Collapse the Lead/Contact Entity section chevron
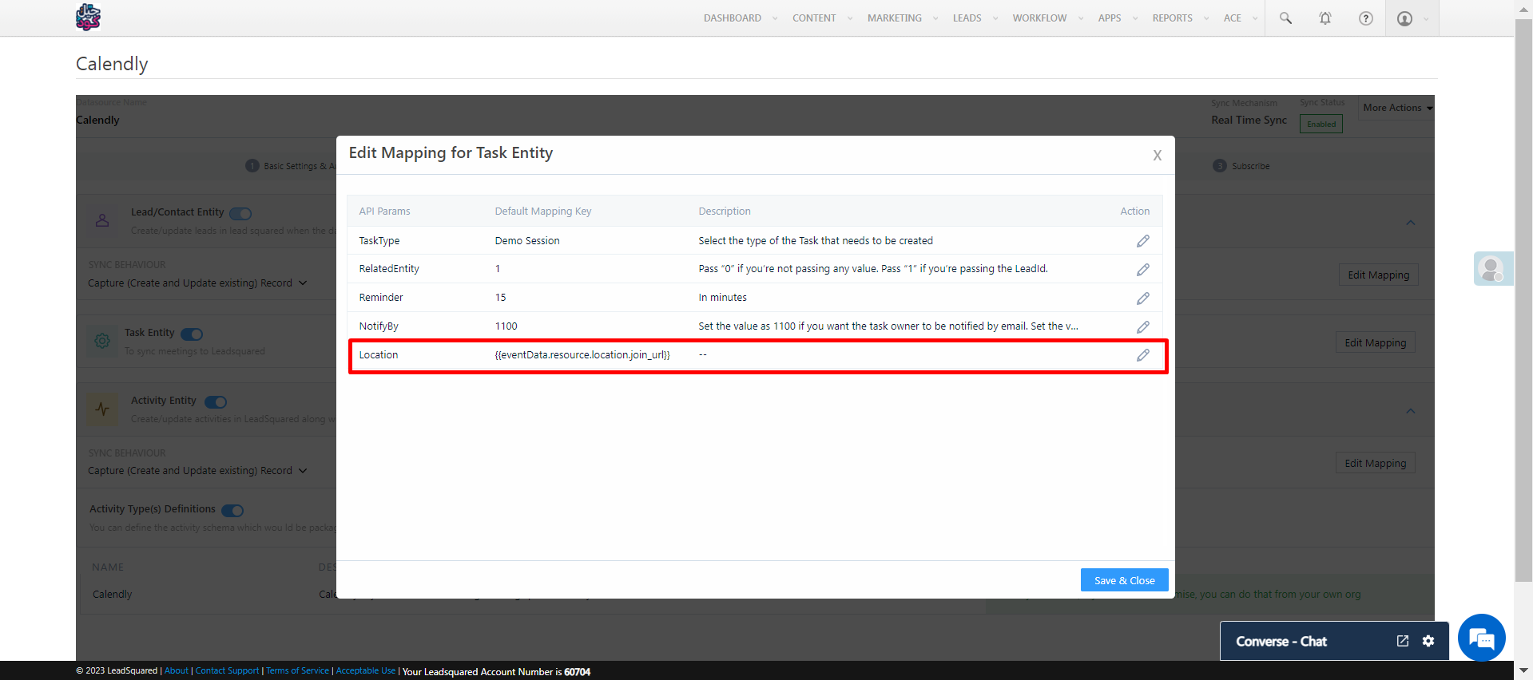The height and width of the screenshot is (680, 1533). [1411, 223]
